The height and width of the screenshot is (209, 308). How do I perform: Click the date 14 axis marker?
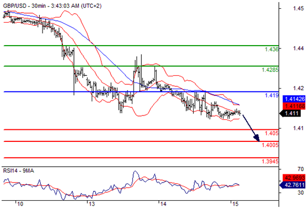click(163, 204)
